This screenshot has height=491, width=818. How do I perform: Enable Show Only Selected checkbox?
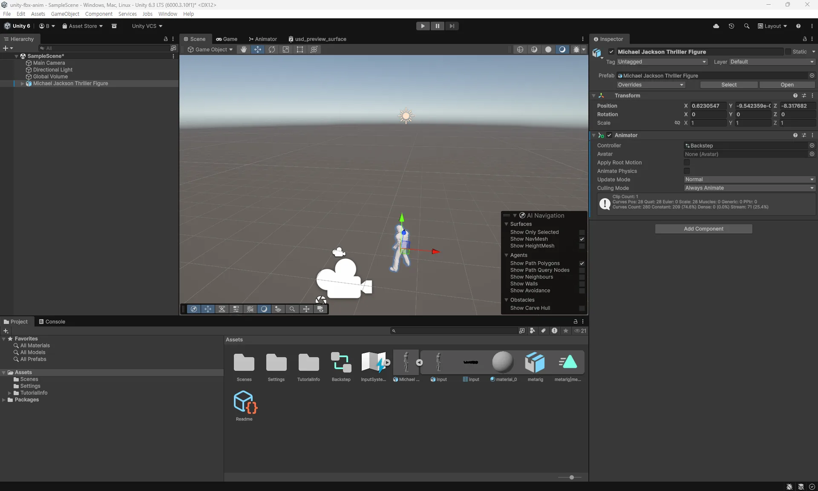[582, 232]
